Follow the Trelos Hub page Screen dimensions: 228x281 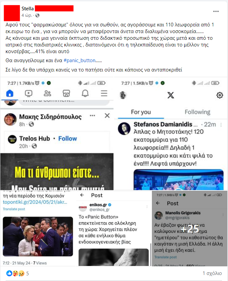(x=67, y=139)
